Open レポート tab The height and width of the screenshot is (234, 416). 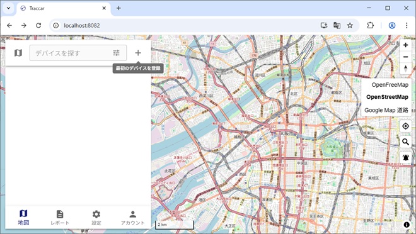(x=60, y=217)
